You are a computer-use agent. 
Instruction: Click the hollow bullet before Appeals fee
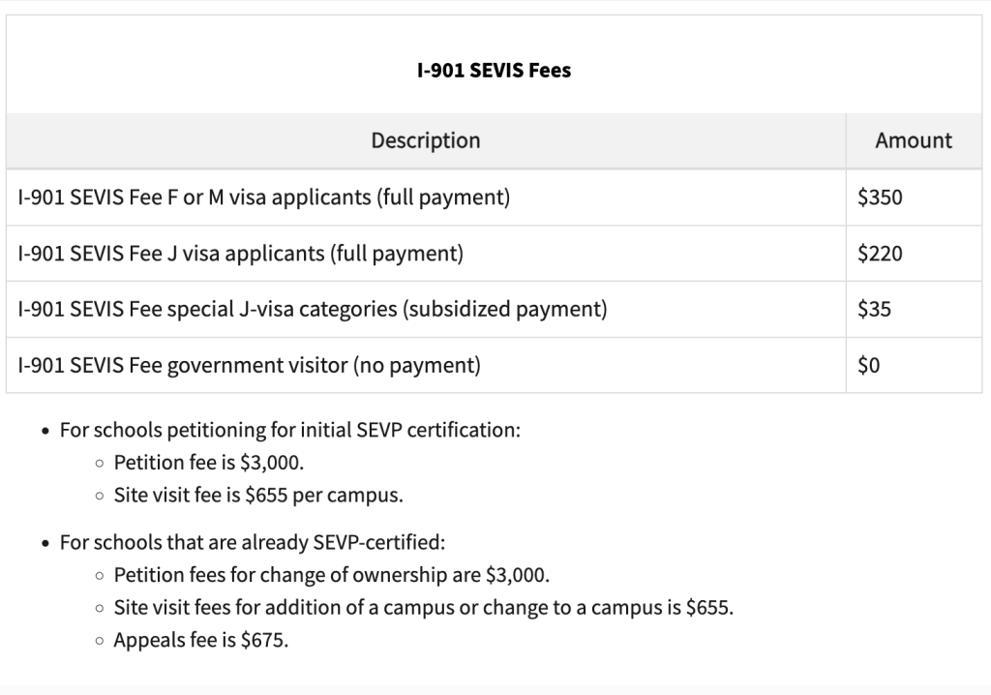(x=100, y=641)
